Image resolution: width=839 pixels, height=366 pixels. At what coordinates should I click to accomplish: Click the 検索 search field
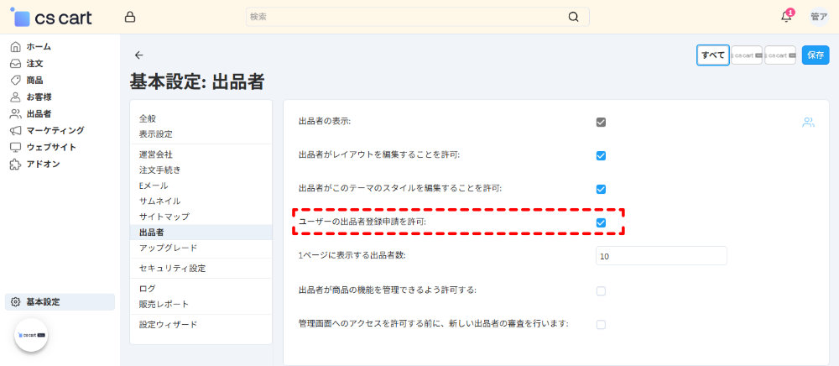tap(417, 17)
